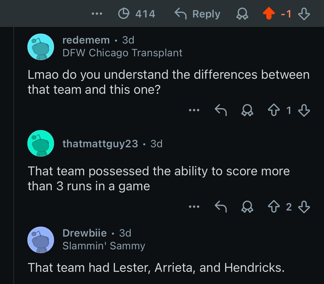The height and width of the screenshot is (284, 324).
Task: Tap Drewbiie's avatar thumbnail
Action: click(x=41, y=240)
